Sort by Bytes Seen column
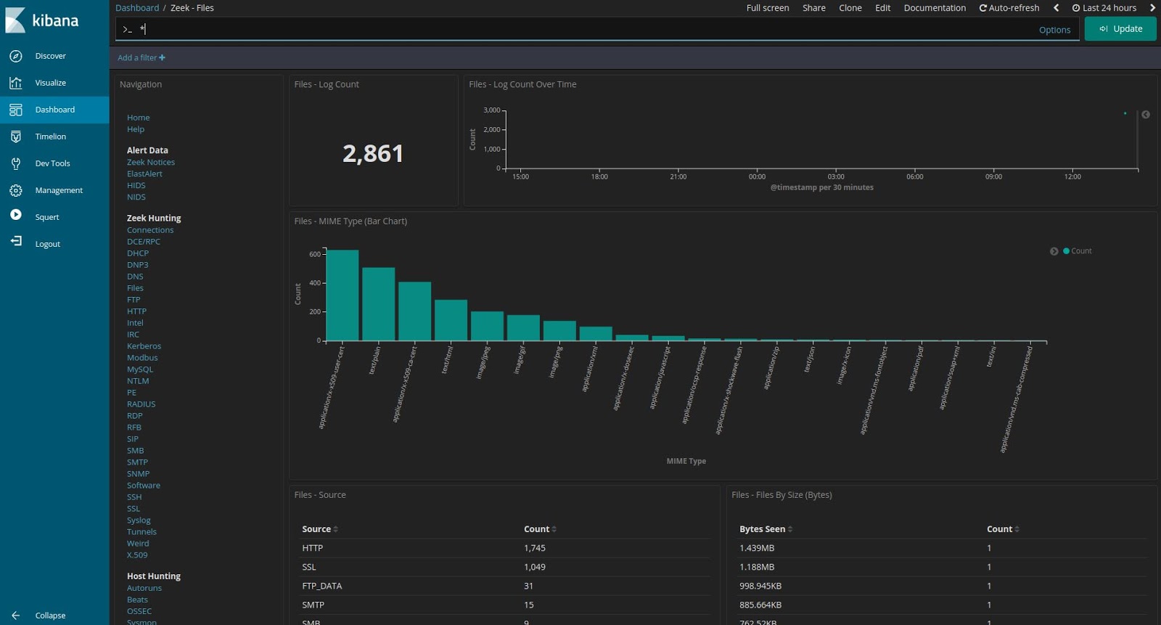 click(x=766, y=529)
